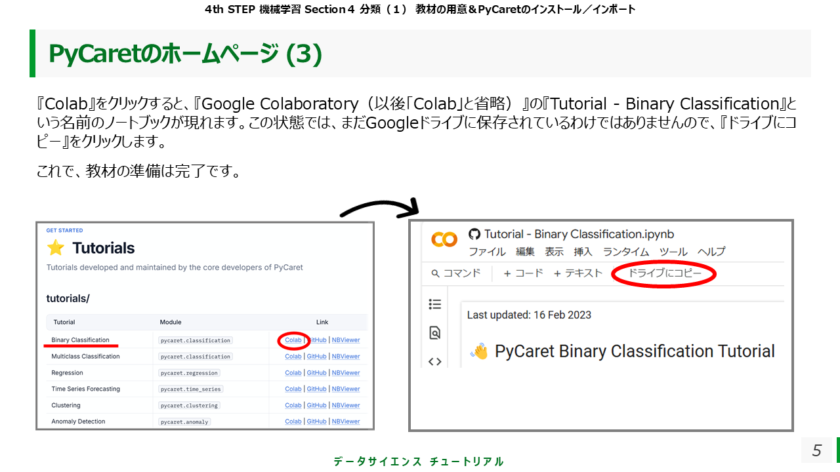This screenshot has width=840, height=472.
Task: Click the コマンド search button
Action: 456,273
